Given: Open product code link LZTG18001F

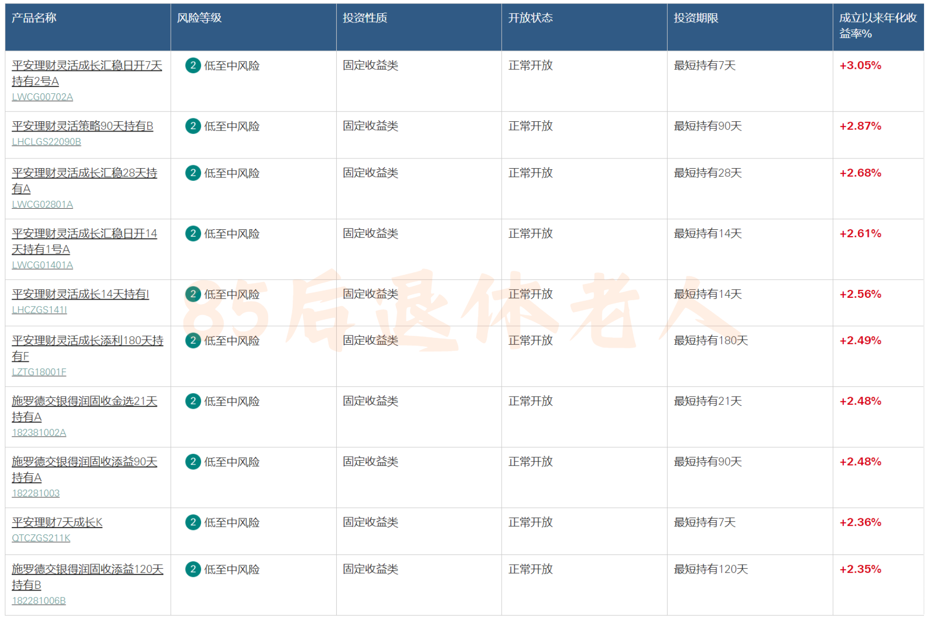Looking at the screenshot, I should click(39, 372).
